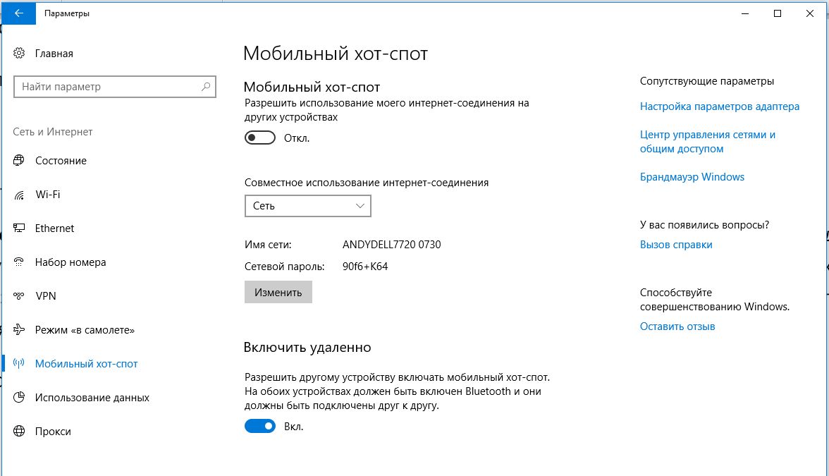Open Главная via the gear icon
Screen dimensions: 829x476
[19, 53]
